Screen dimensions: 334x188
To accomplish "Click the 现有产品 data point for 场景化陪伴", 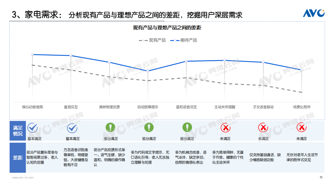I will point(302,92).
